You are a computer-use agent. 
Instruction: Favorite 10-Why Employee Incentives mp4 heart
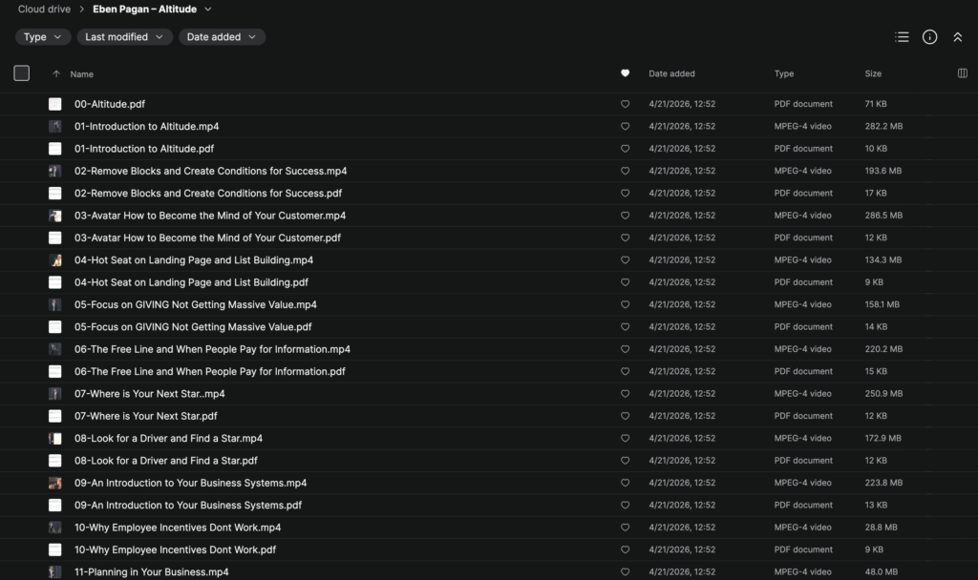pos(625,528)
